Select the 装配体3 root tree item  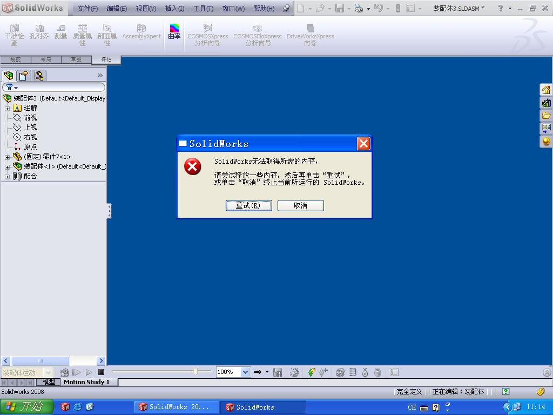pyautogui.click(x=54, y=98)
